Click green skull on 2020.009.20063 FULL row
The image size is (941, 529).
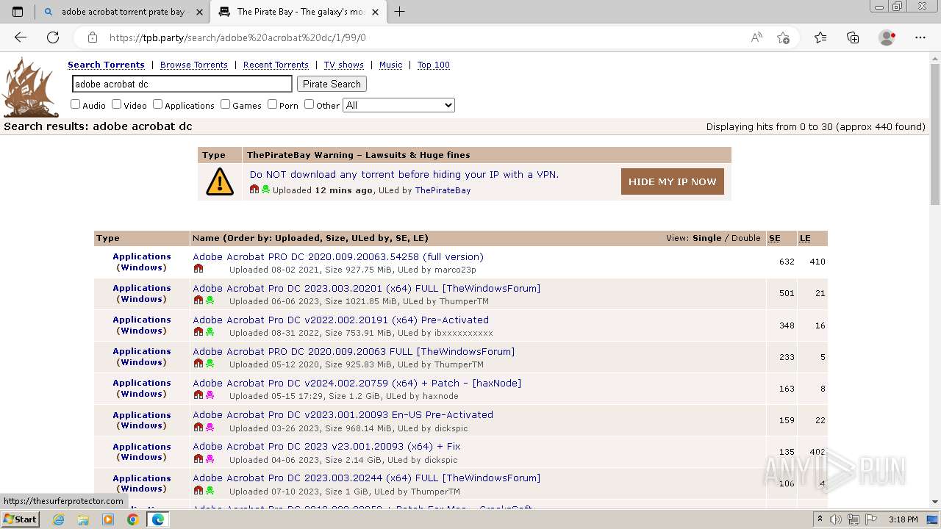pos(210,364)
